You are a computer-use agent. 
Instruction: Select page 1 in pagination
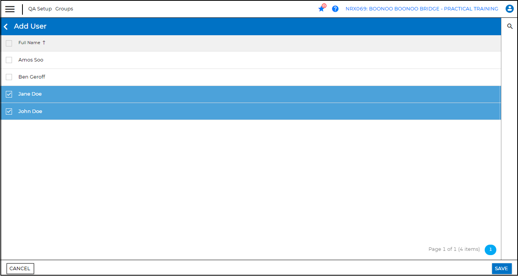tap(490, 250)
